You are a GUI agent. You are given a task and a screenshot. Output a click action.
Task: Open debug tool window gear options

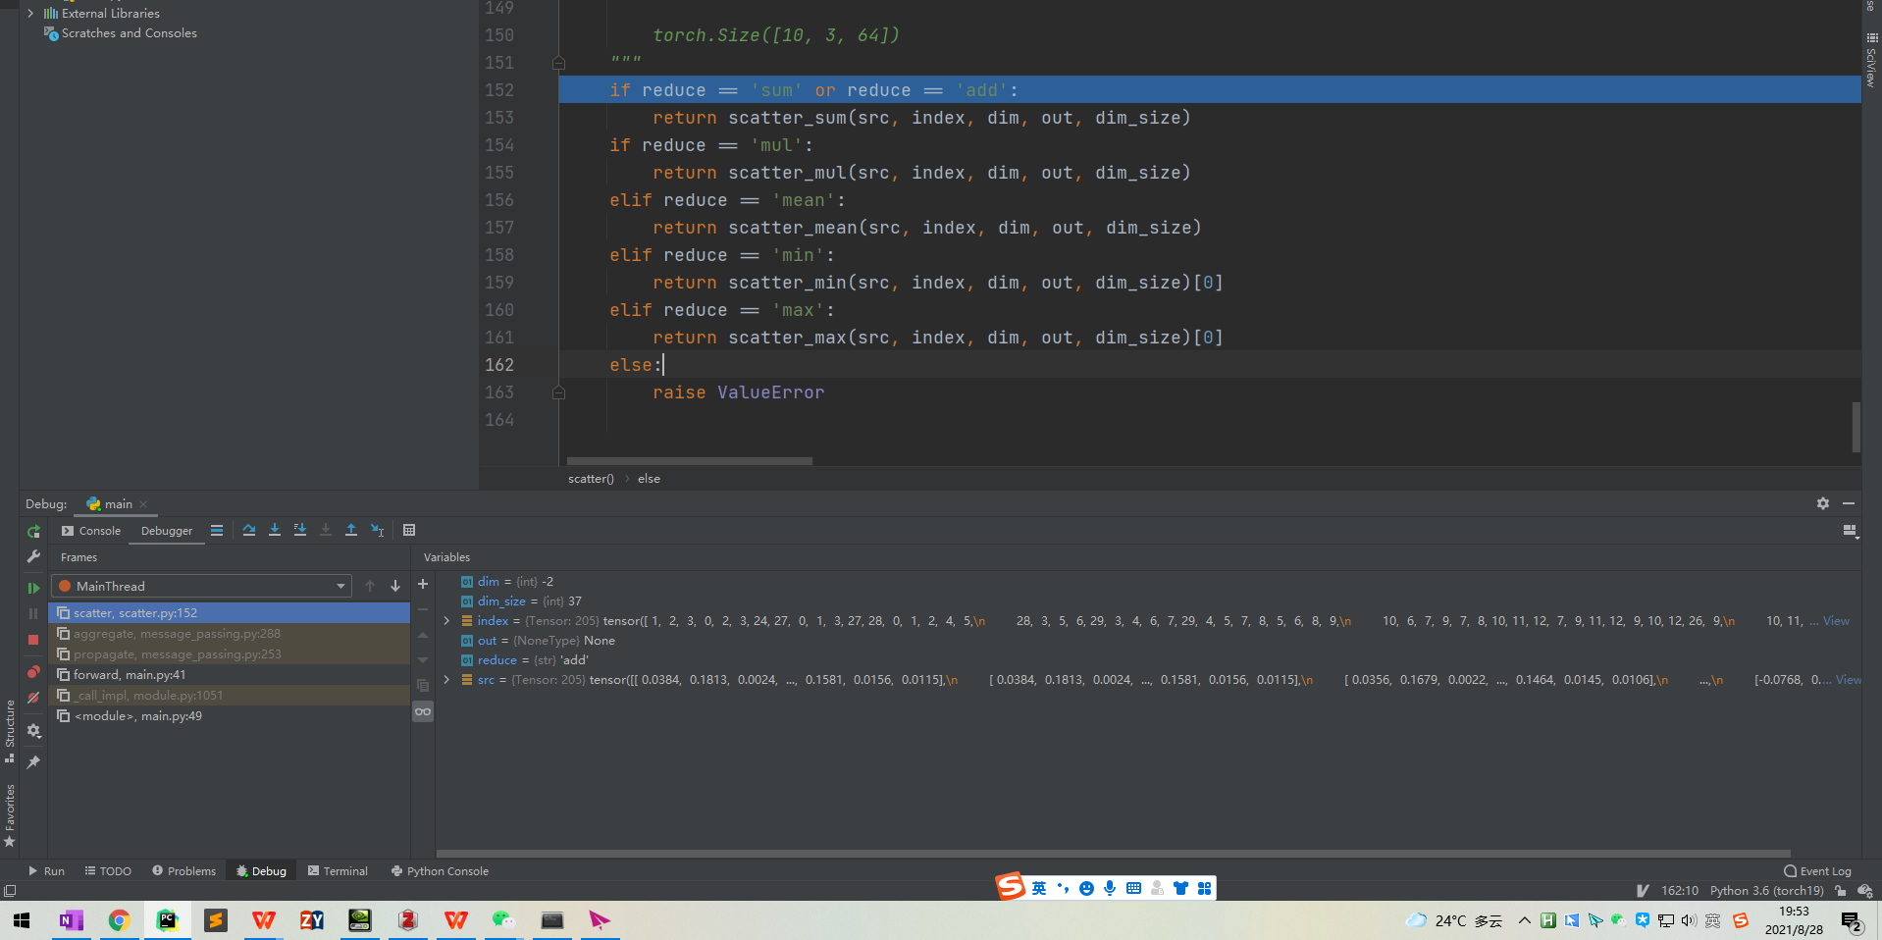click(x=1822, y=503)
